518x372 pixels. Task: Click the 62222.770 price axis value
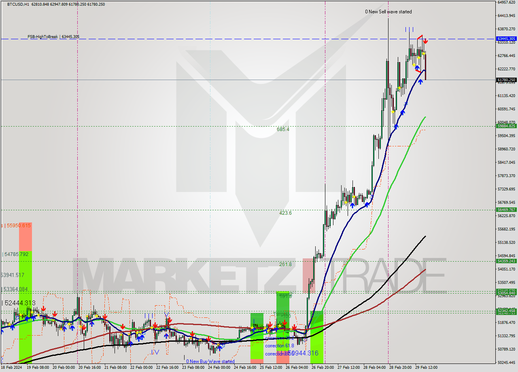pos(506,69)
